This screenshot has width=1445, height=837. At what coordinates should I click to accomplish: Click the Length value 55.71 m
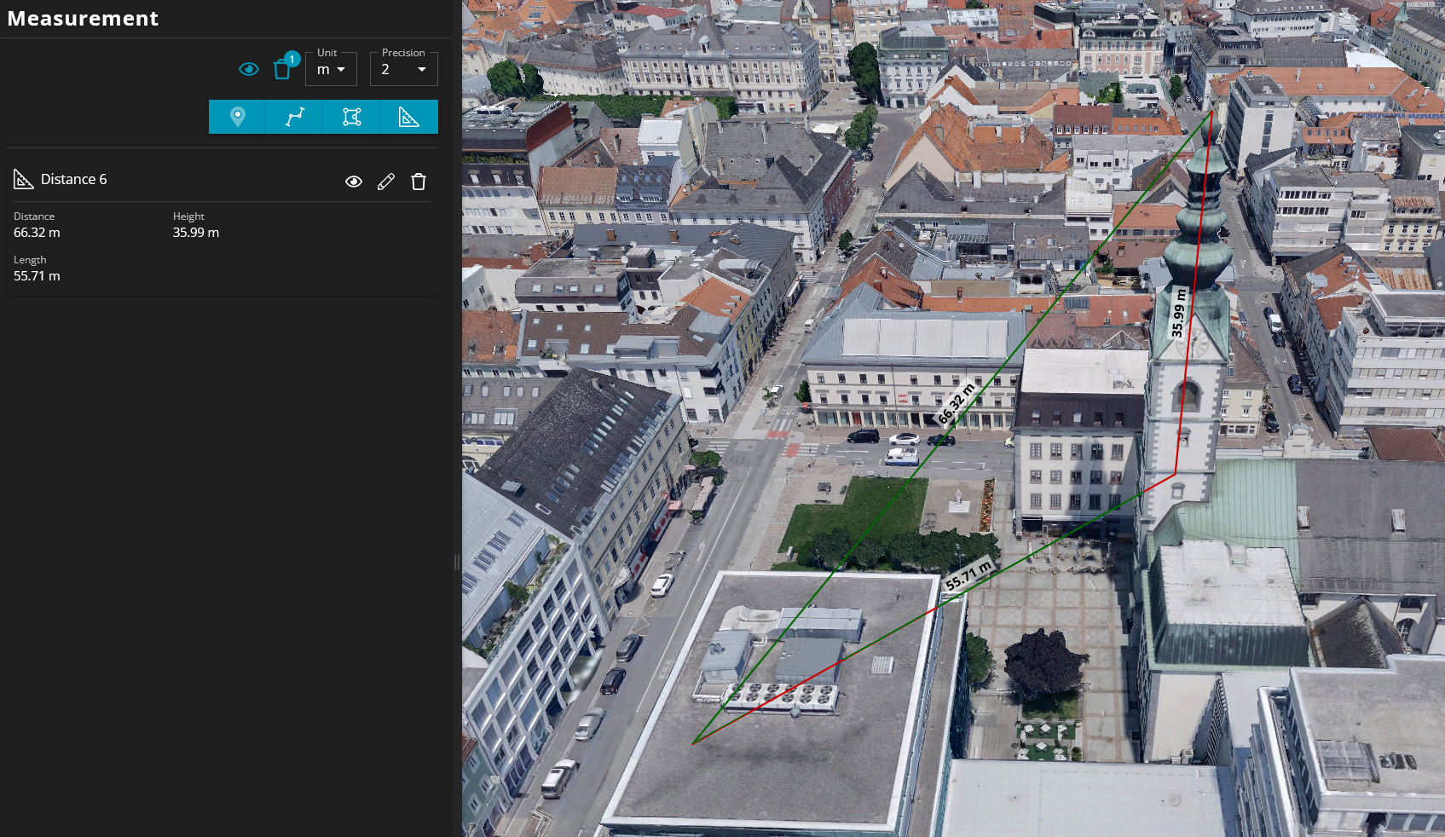tap(37, 276)
